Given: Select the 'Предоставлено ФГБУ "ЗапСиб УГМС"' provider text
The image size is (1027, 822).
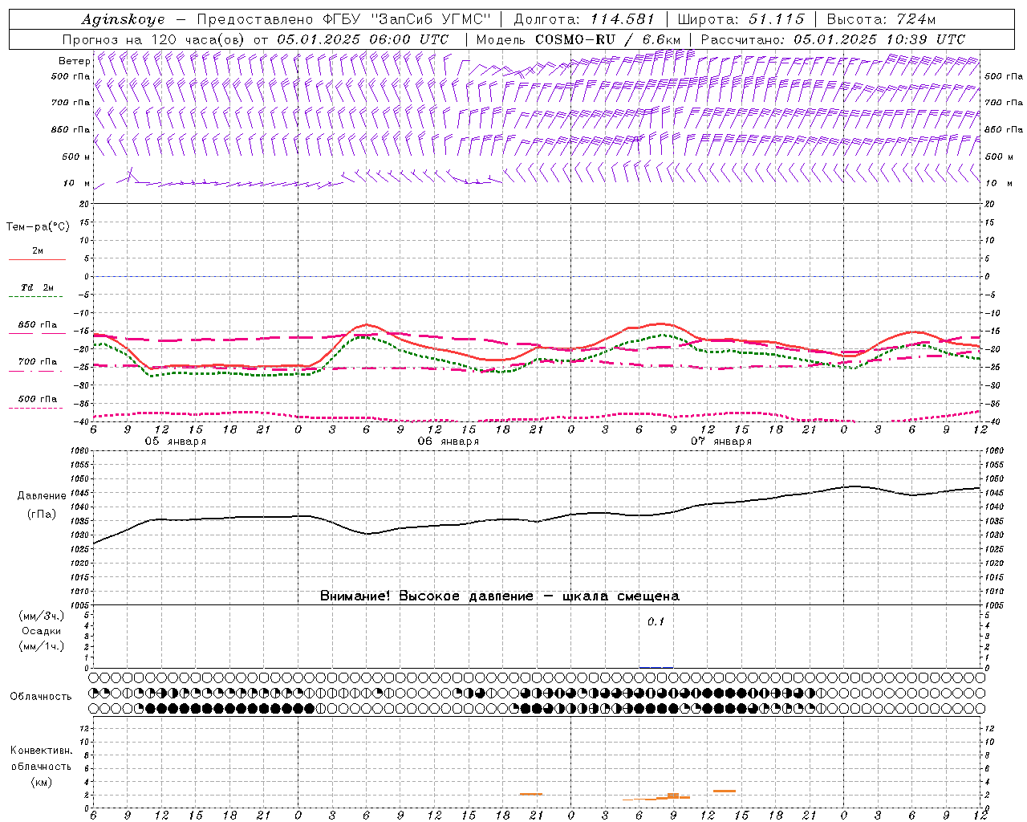Looking at the screenshot, I should pos(343,20).
